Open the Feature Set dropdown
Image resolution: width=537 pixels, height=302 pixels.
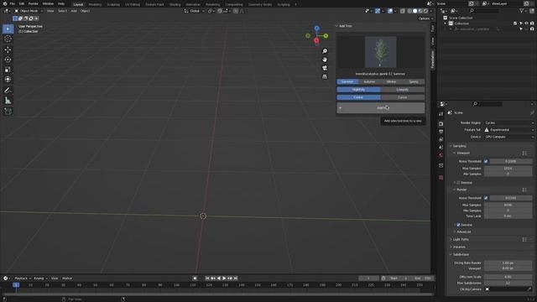coord(509,130)
